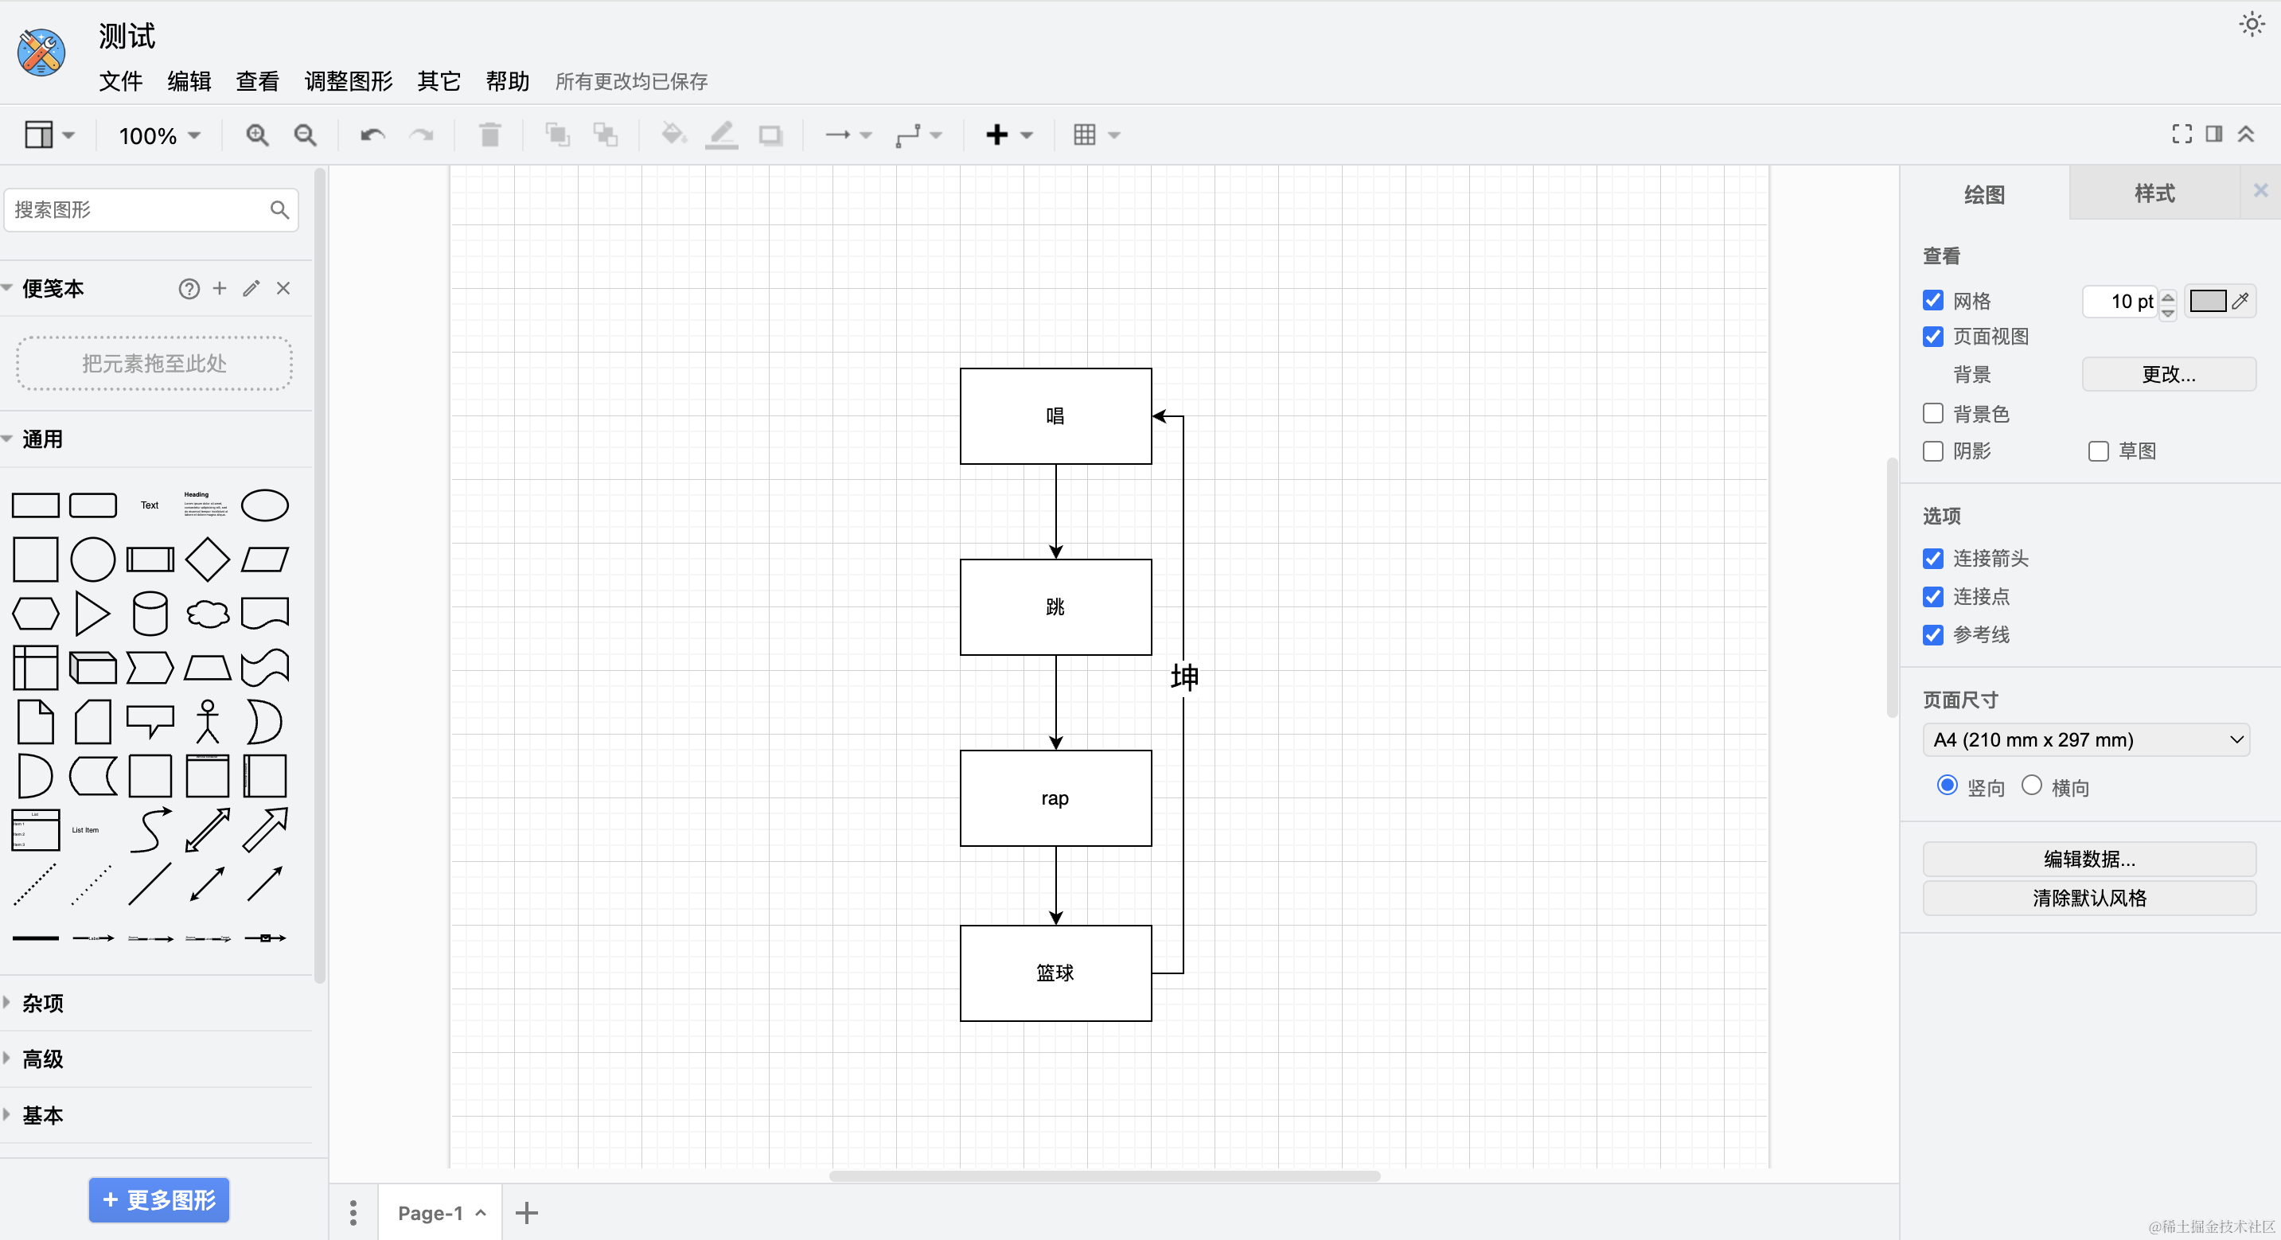Click the table grid toolbar icon
Viewport: 2281px width, 1240px height.
pyautogui.click(x=1085, y=135)
